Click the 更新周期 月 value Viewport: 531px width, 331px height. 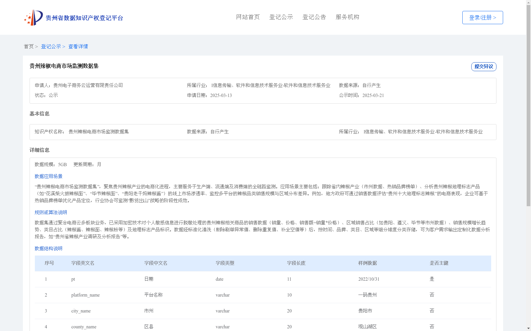[99, 165]
